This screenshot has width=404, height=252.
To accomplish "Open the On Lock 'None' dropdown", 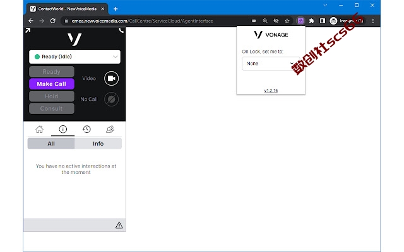I will pos(271,64).
